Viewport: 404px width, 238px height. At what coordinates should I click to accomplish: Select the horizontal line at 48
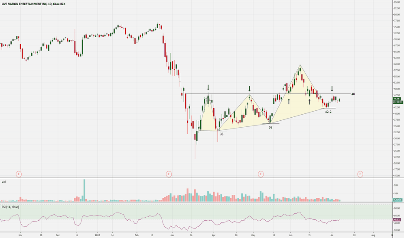coord(268,94)
